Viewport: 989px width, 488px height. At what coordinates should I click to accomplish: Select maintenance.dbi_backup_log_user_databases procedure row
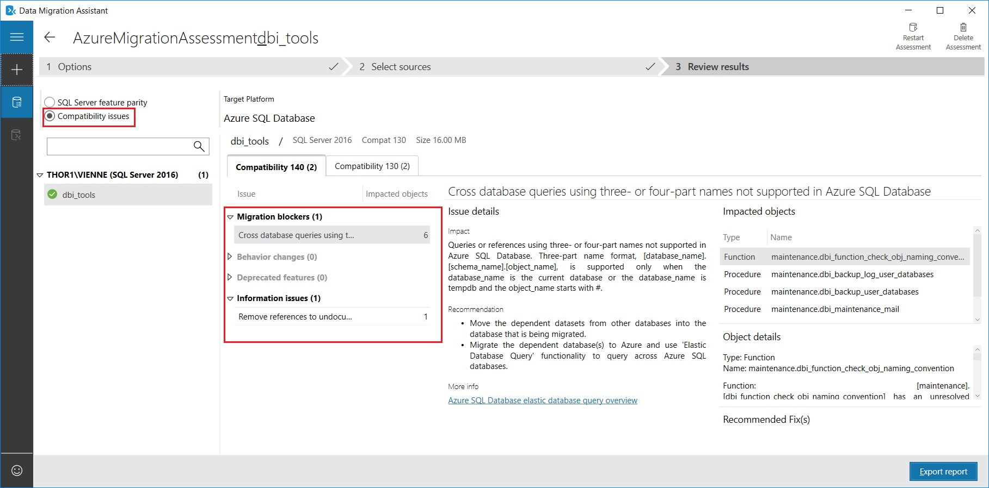[845, 274]
